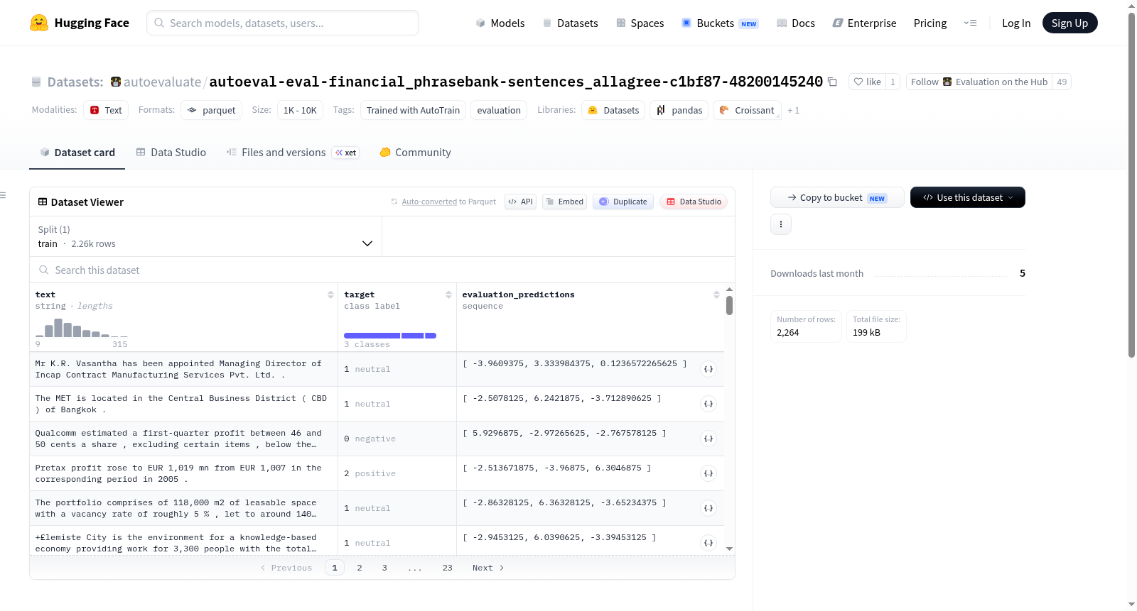Viewport: 1137px width, 611px height.
Task: Open the Files and versions tab
Action: 293,153
